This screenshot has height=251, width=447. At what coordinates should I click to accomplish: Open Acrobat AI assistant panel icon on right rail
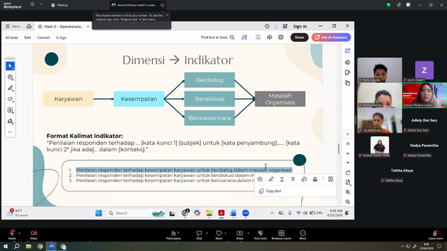348,51
